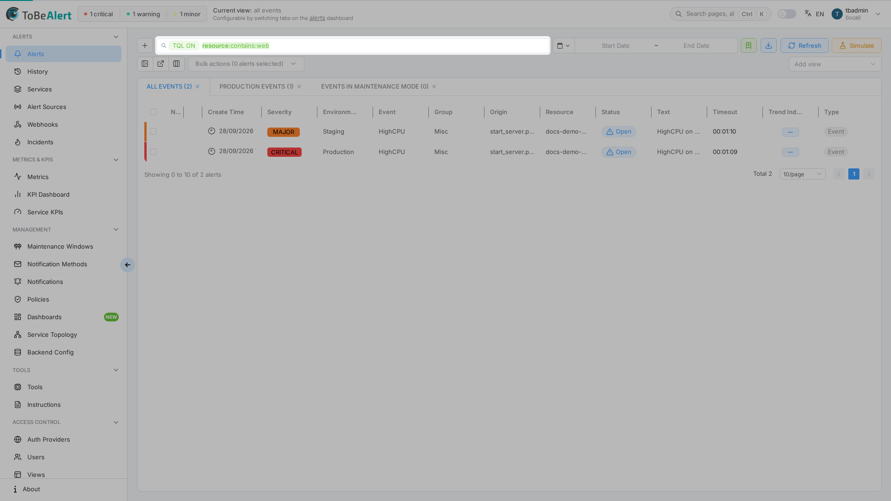Sort by the Severity column header

pos(279,112)
